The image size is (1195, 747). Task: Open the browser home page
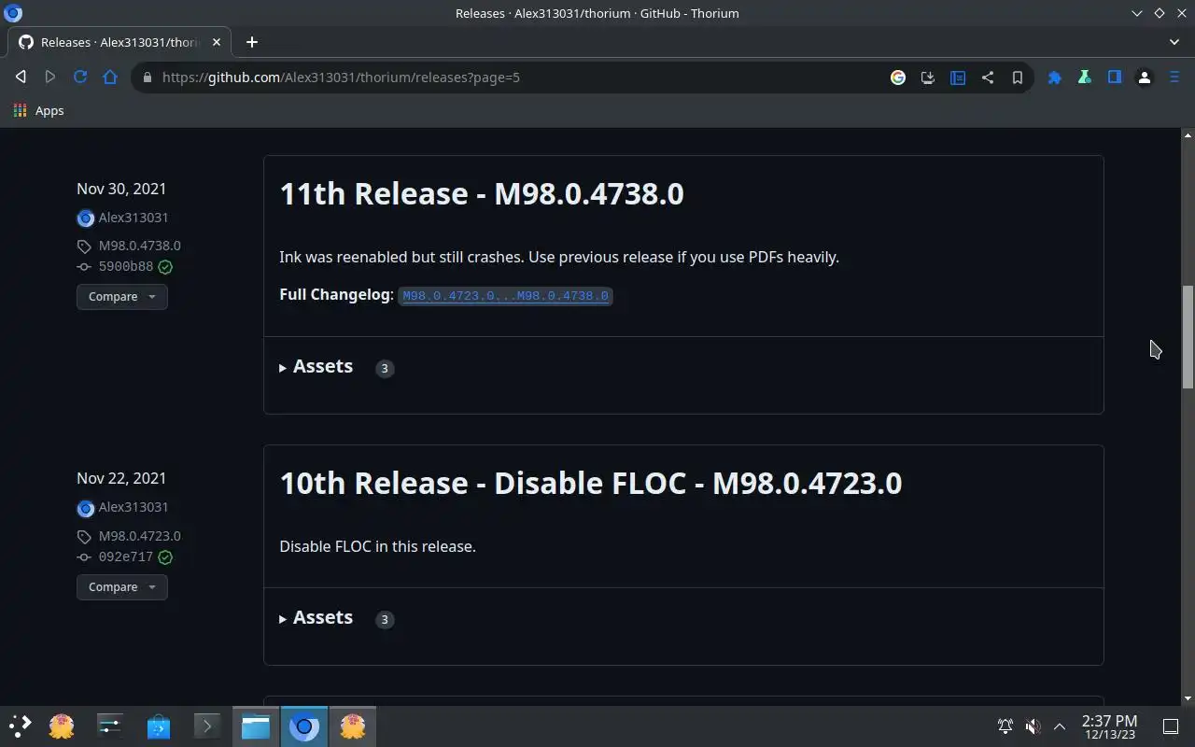(110, 78)
